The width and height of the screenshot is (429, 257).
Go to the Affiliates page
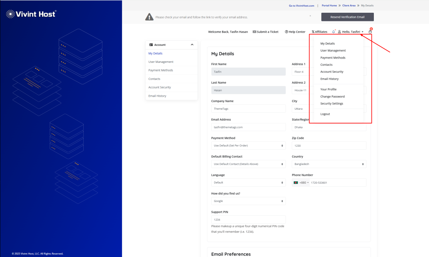319,32
